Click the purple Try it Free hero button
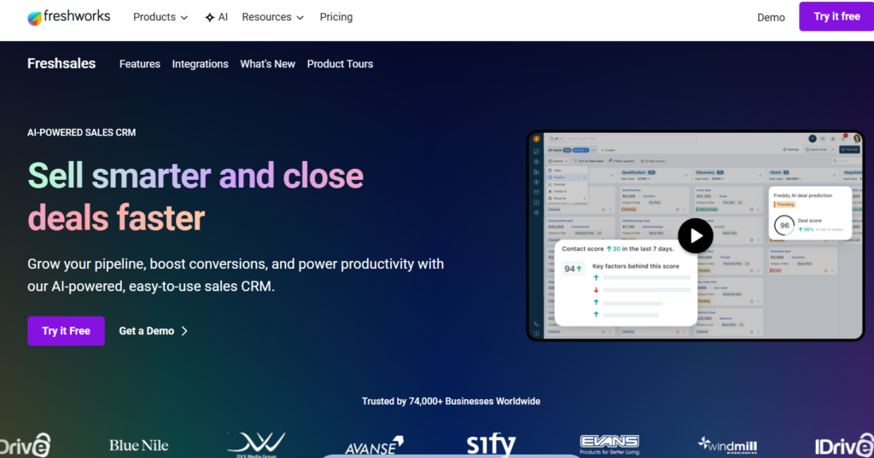The height and width of the screenshot is (458, 874). pos(66,331)
